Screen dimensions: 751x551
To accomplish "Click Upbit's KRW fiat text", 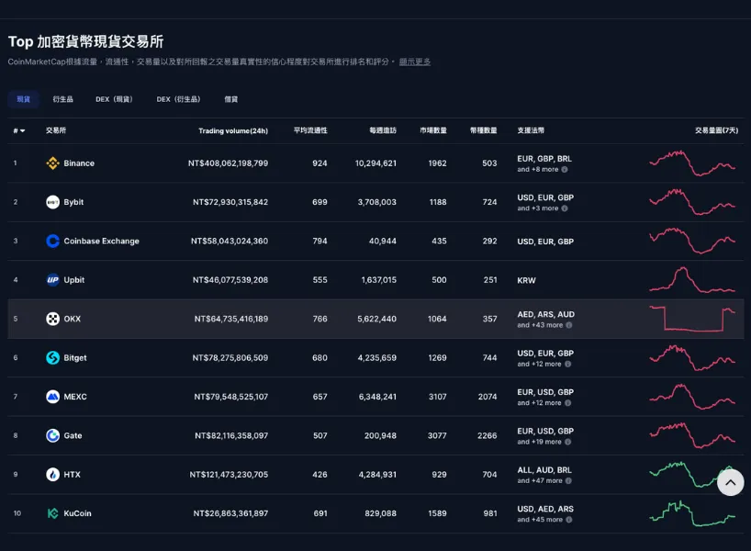I will point(526,280).
